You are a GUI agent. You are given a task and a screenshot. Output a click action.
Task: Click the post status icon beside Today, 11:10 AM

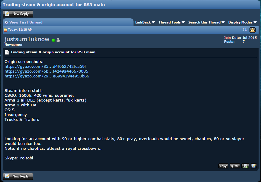(5, 30)
